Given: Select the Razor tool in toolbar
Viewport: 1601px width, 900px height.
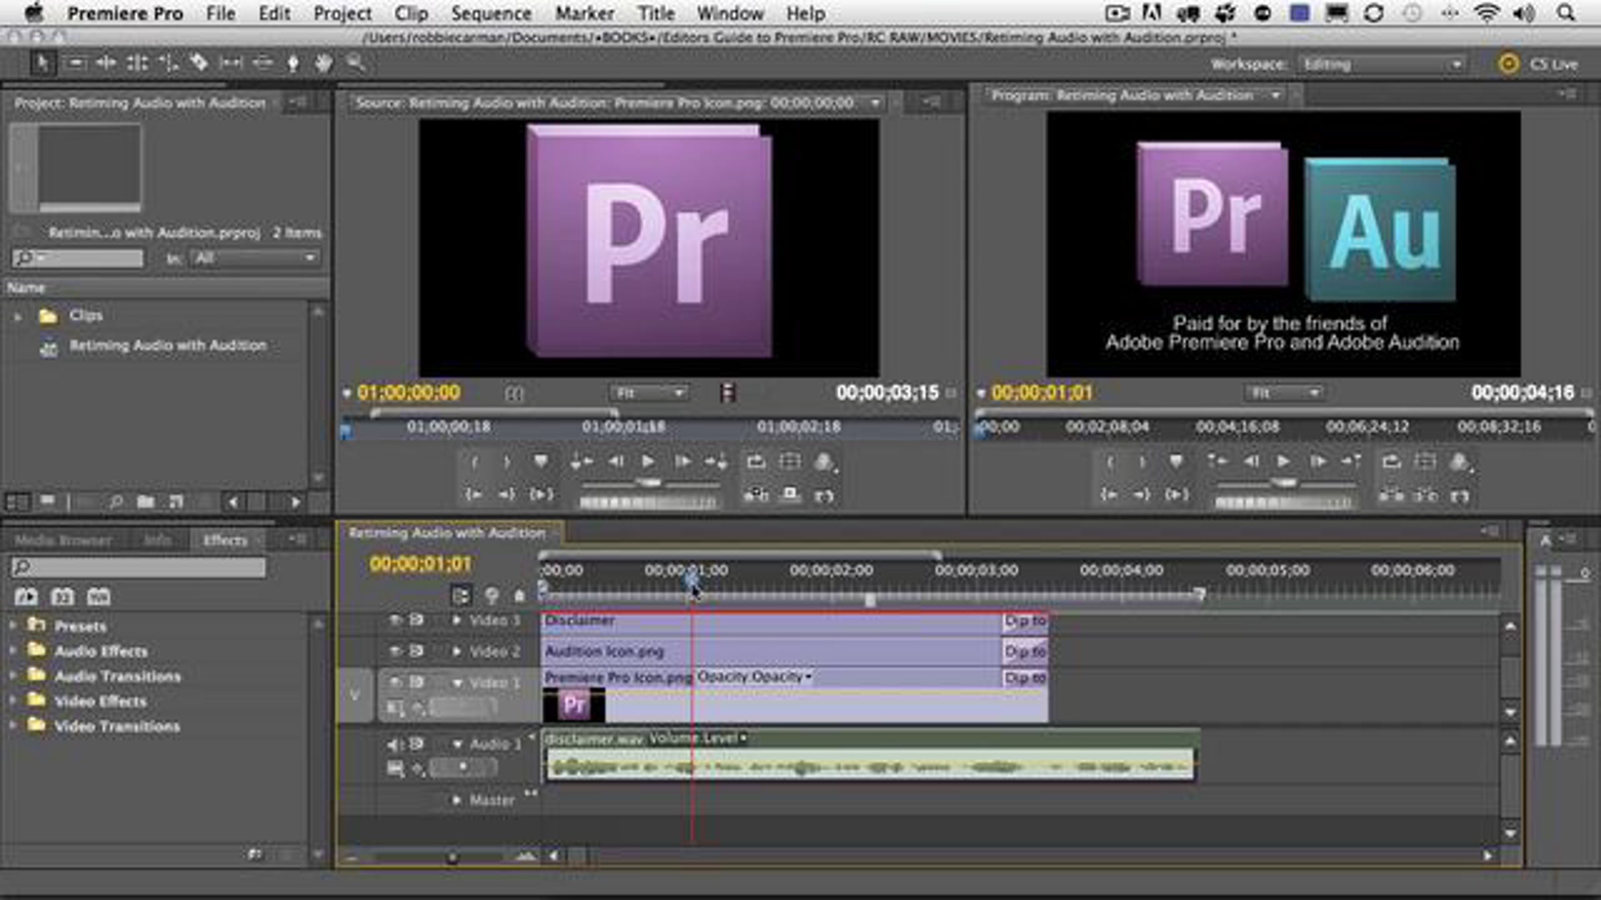Looking at the screenshot, I should tap(199, 63).
